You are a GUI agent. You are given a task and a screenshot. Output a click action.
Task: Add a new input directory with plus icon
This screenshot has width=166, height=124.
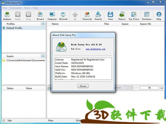43,56
